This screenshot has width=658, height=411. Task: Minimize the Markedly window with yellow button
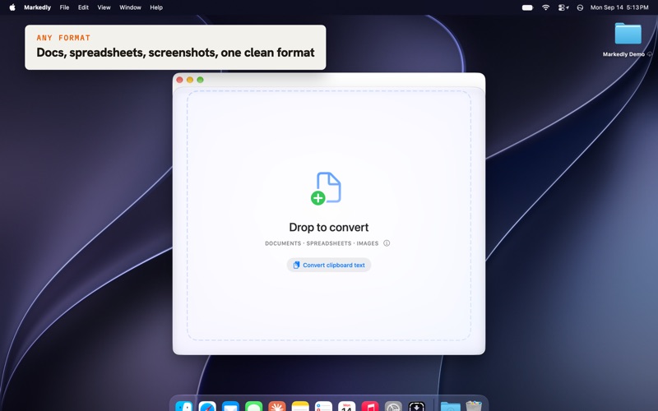[x=190, y=80]
